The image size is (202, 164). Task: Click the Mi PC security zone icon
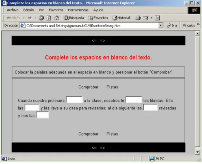[152, 159]
